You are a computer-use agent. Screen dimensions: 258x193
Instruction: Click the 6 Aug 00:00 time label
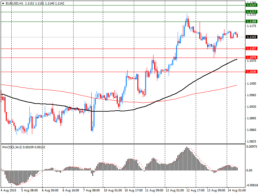50,190
